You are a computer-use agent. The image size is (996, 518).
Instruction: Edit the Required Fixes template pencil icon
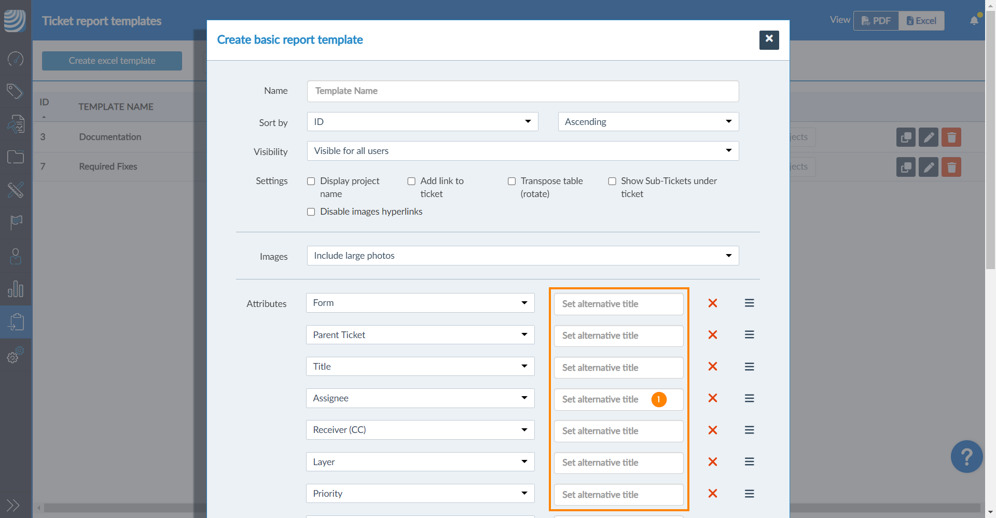[928, 167]
